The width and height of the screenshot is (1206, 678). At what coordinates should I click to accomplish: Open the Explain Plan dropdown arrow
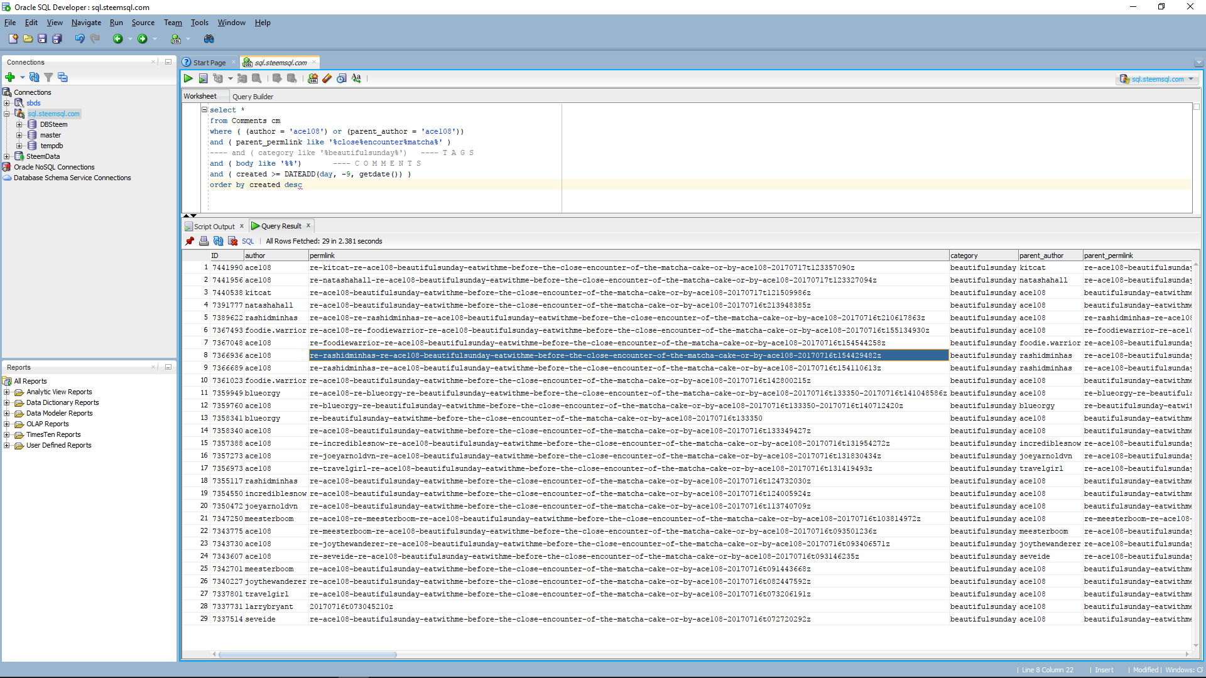[230, 78]
